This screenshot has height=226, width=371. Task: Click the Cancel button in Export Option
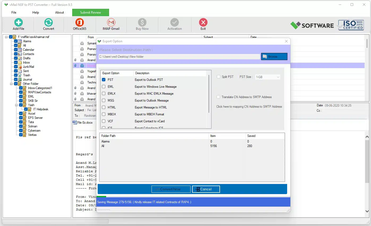[x=206, y=189]
